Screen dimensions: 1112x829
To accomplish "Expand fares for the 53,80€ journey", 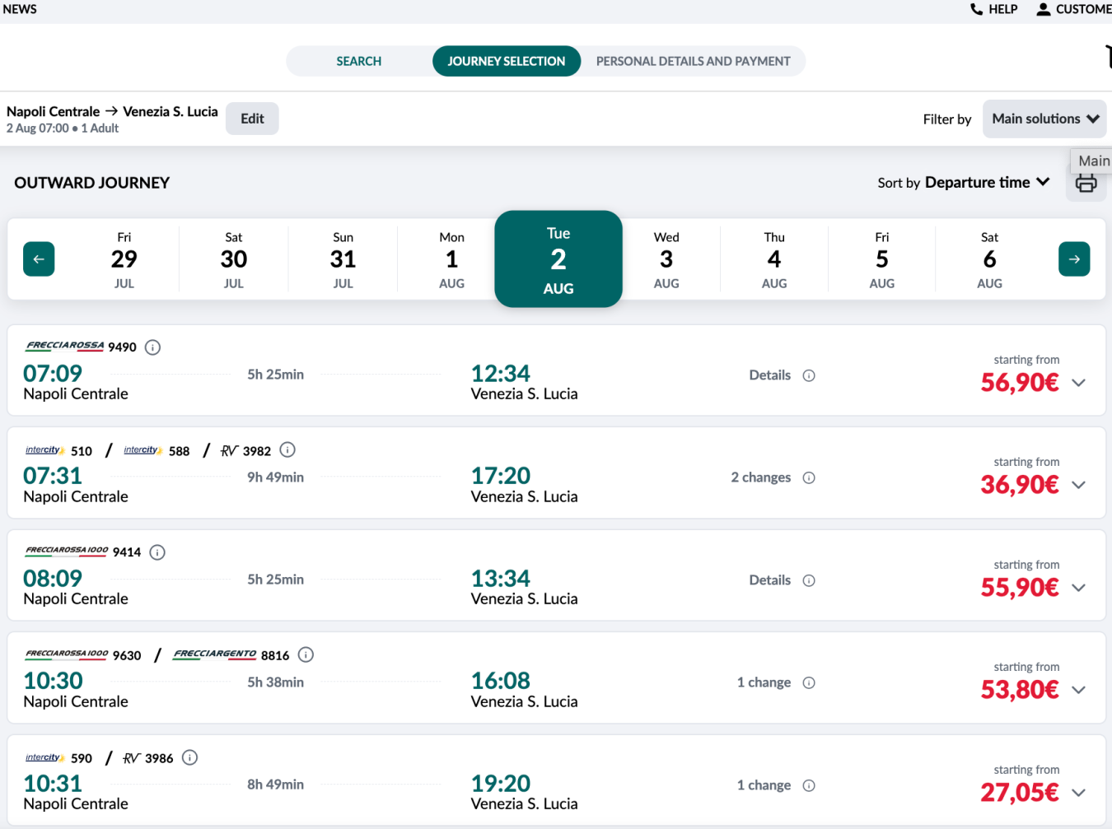I will click(1078, 690).
